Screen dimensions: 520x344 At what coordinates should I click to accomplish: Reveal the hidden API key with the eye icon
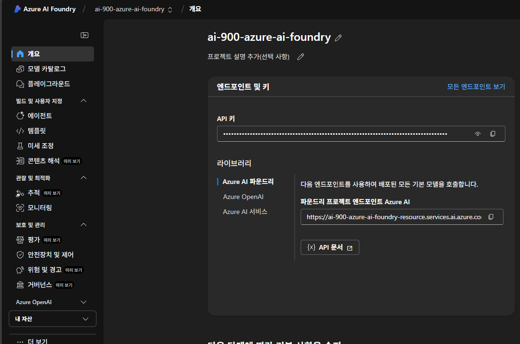(x=478, y=134)
